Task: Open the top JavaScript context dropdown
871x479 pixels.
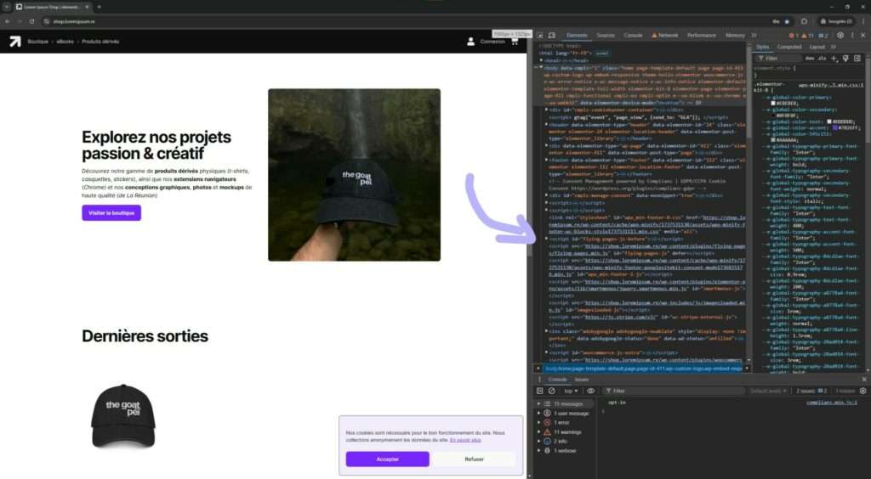Action: click(x=571, y=391)
